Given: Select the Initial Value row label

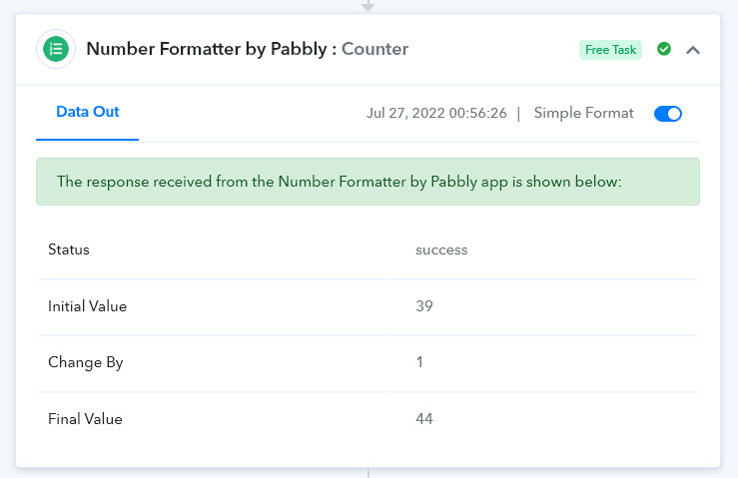Looking at the screenshot, I should [88, 306].
